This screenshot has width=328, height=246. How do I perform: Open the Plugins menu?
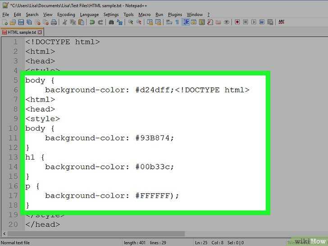coord(175,14)
